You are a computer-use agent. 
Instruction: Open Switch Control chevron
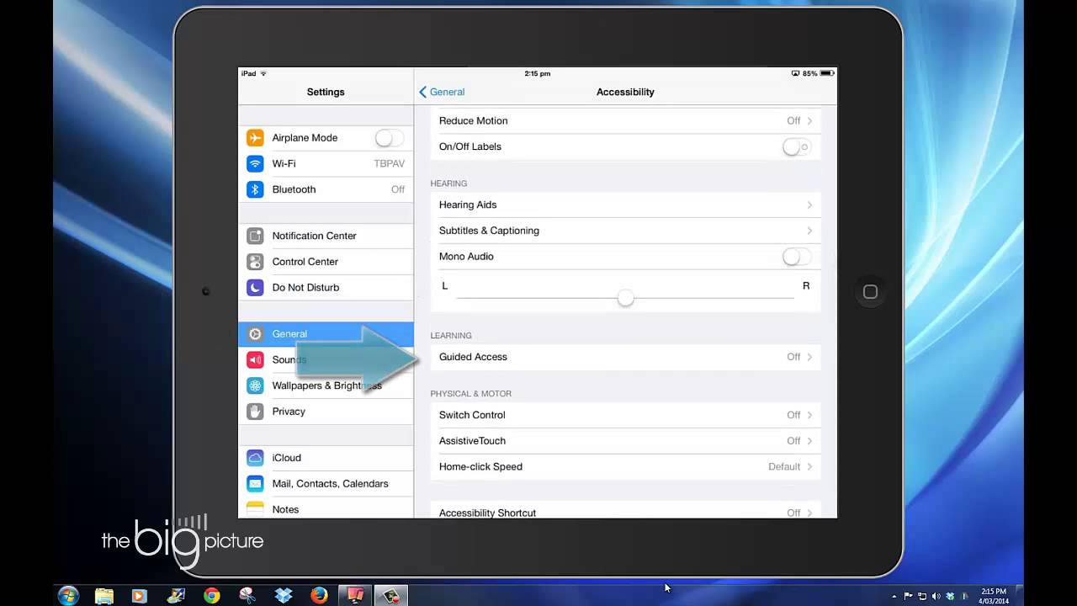click(x=809, y=415)
